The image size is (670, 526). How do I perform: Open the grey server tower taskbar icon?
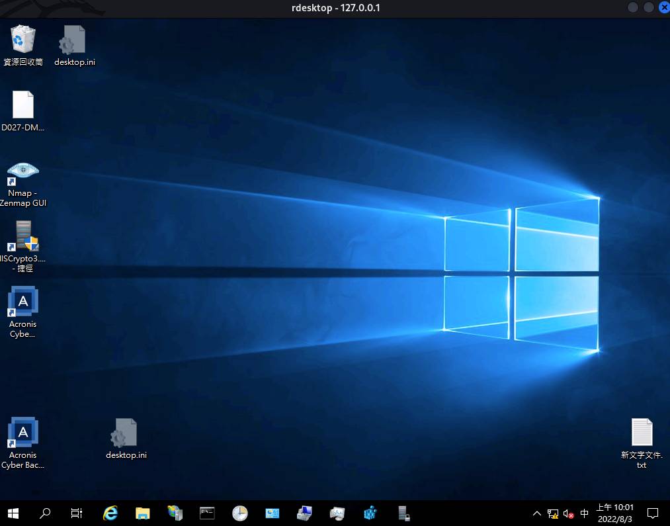coord(403,513)
